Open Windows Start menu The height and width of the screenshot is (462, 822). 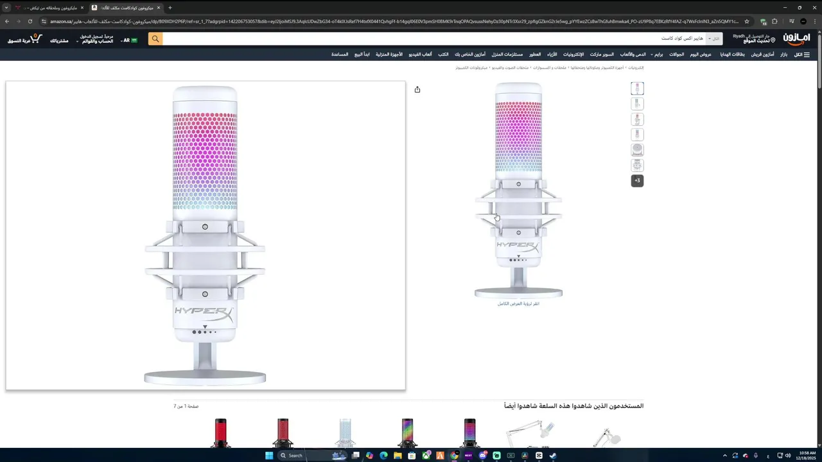coord(269,456)
